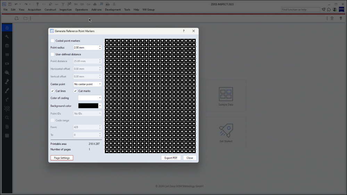347x195 pixels.
Task: Open the clipboard report icon in sidebar
Action: tap(7, 127)
